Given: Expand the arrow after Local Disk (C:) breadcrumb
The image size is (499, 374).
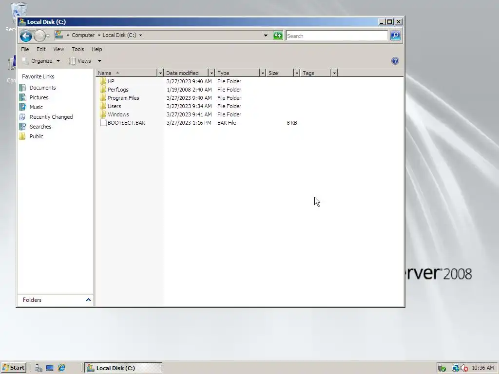Looking at the screenshot, I should [140, 35].
